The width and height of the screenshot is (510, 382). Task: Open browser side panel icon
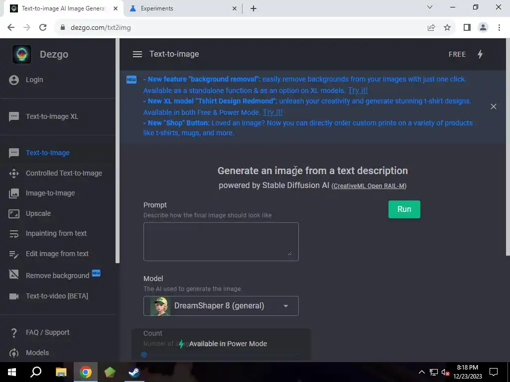pos(467,28)
